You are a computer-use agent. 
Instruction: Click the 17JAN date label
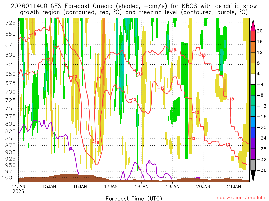111,186
